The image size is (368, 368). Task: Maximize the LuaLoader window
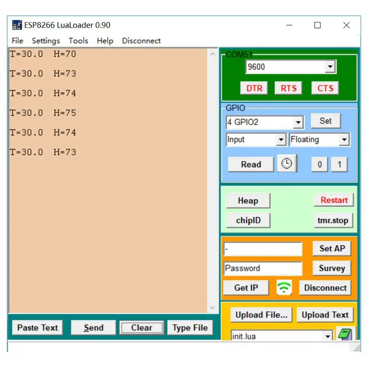pos(317,25)
